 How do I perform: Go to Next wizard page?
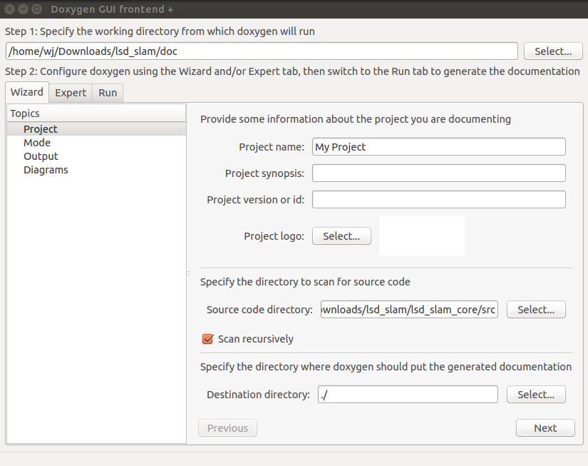[545, 428]
